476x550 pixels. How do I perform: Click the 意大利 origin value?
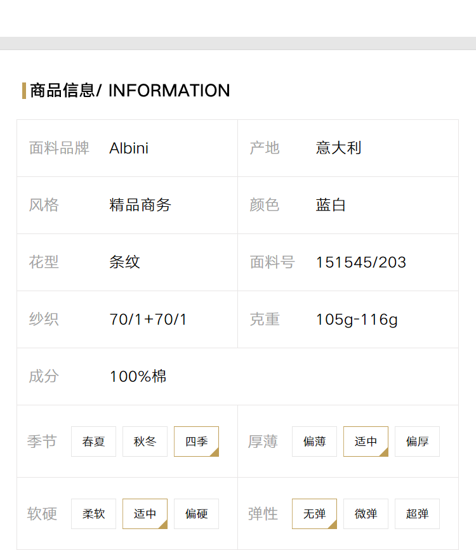tap(338, 148)
